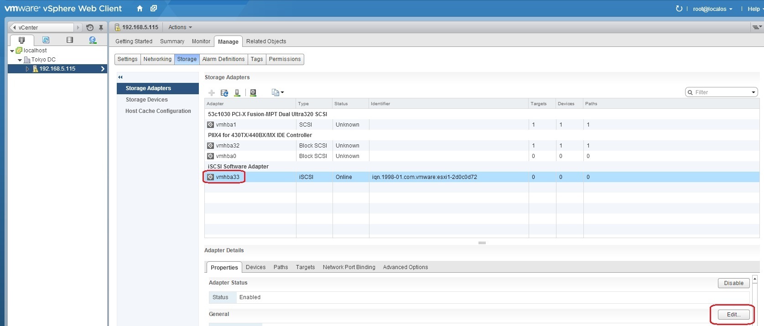Switch navigator to Storage view
Viewport: 764px width, 326px height.
(x=70, y=40)
